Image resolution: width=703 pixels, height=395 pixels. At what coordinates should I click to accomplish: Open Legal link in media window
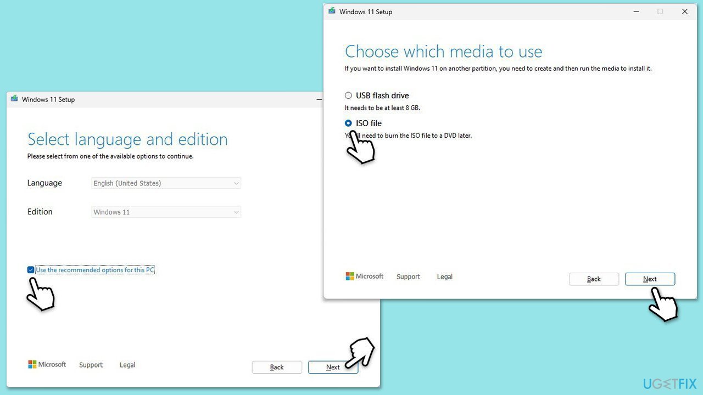pyautogui.click(x=445, y=277)
